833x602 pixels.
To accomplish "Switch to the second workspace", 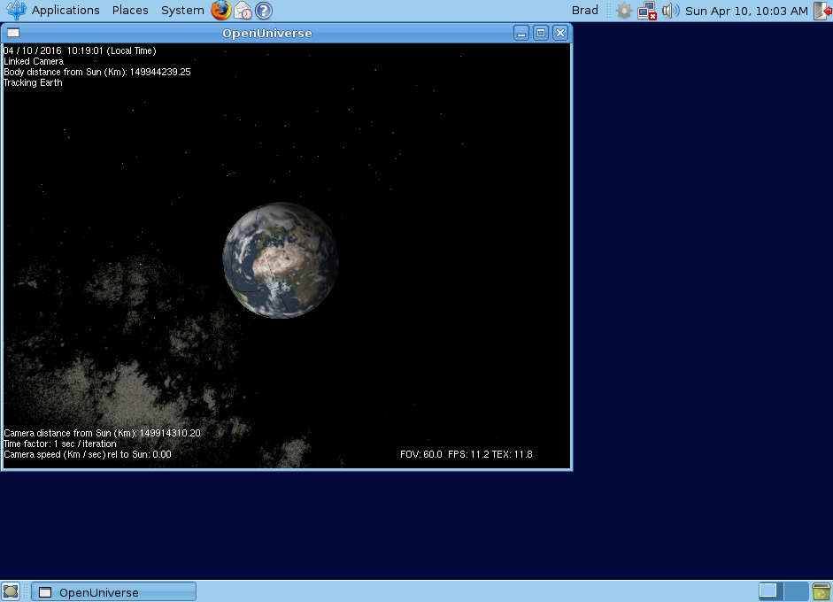I will pos(795,591).
